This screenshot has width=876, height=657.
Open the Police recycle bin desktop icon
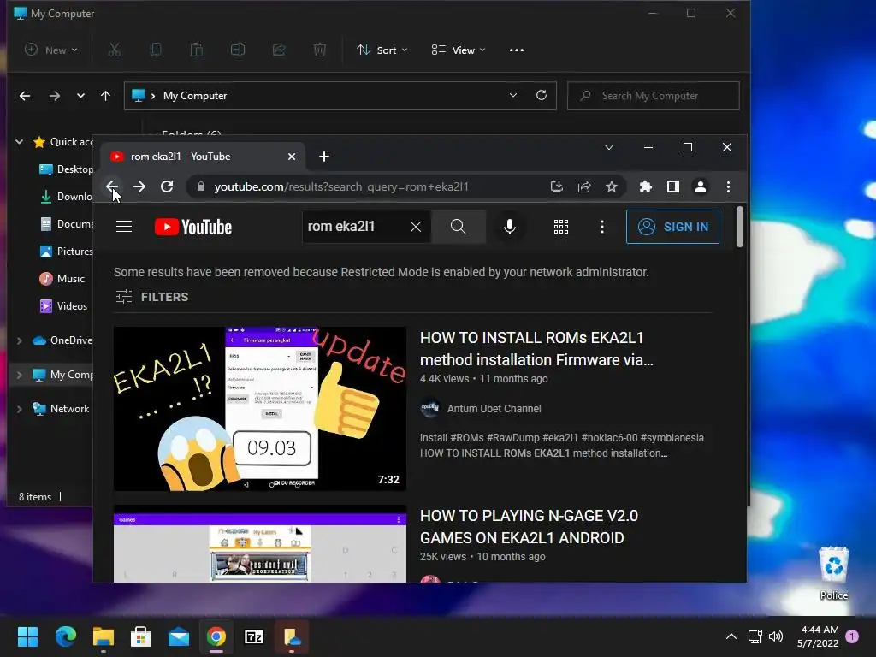[834, 572]
